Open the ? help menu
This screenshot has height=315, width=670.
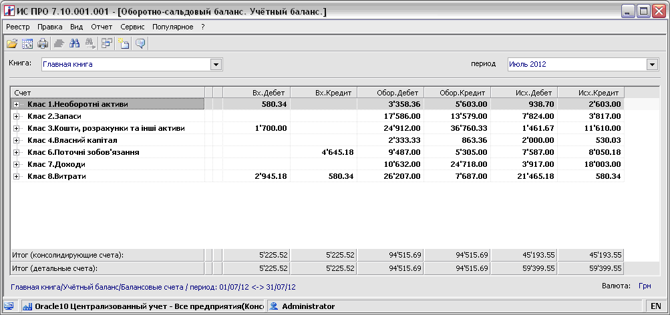point(203,27)
